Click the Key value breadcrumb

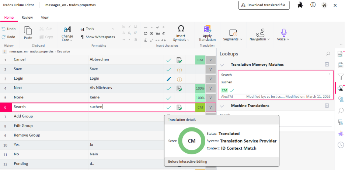coord(64,51)
